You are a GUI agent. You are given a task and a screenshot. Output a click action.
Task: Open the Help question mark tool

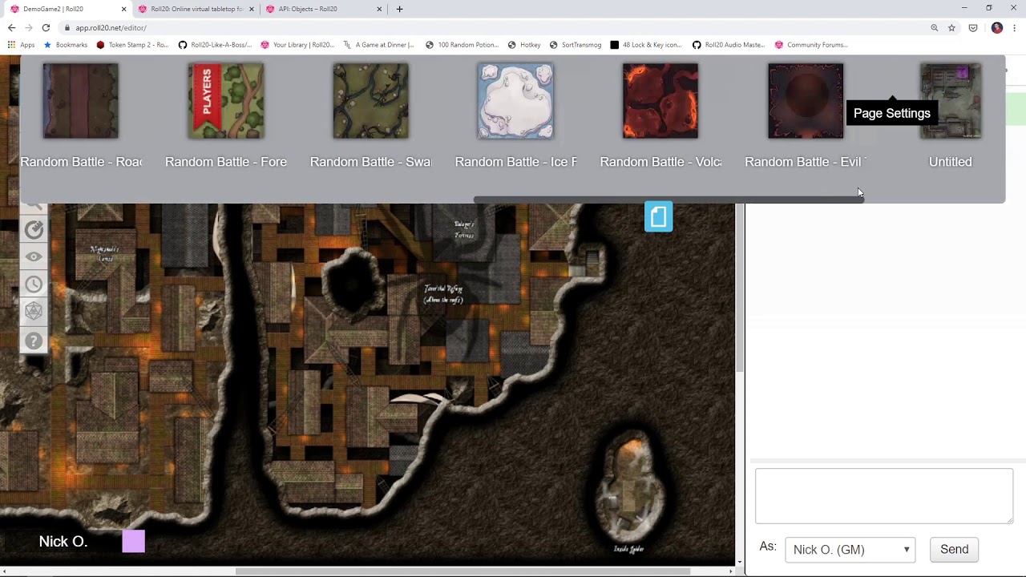(x=34, y=341)
